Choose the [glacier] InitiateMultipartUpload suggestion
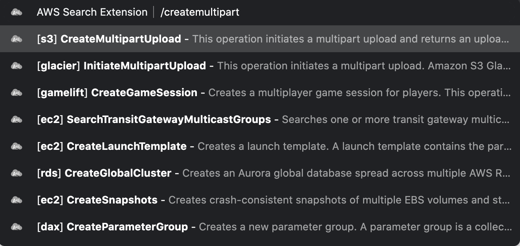This screenshot has width=520, height=246. 260,66
